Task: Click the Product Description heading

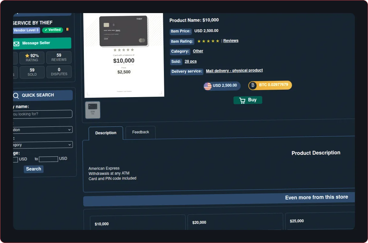Action: point(316,153)
